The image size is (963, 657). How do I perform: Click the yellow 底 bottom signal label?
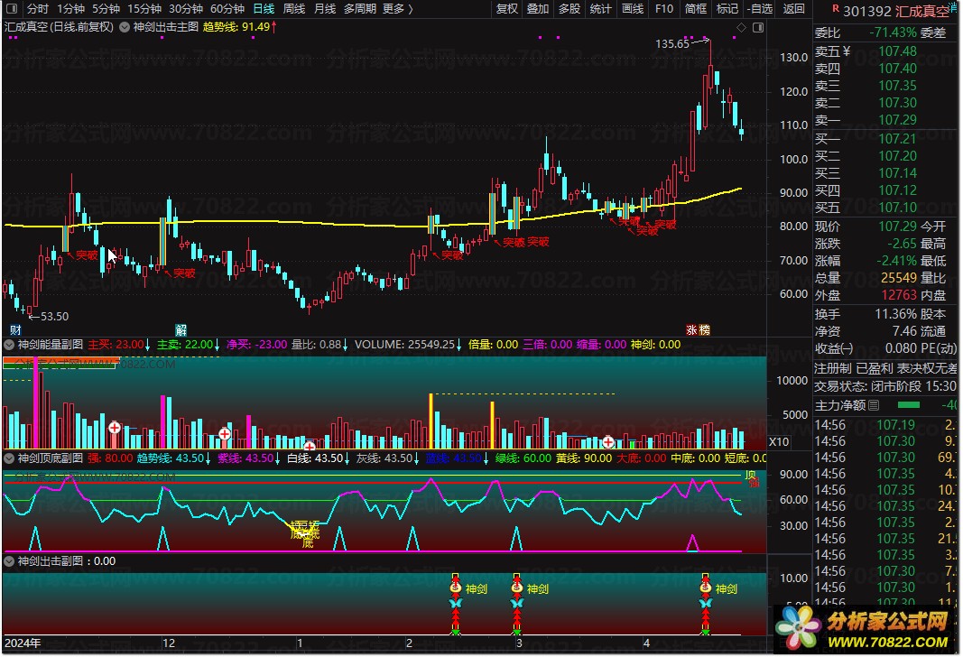308,542
